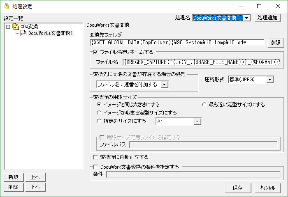Minimize the 処理設定 window
The image size is (288, 197).
pos(241,6)
